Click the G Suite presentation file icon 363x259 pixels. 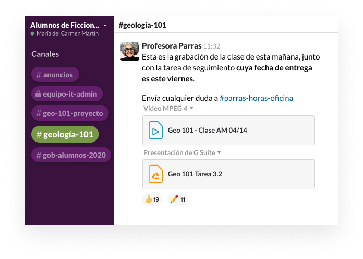[155, 174]
